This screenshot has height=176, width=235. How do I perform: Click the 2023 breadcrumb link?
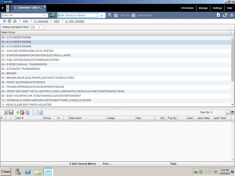point(57,21)
